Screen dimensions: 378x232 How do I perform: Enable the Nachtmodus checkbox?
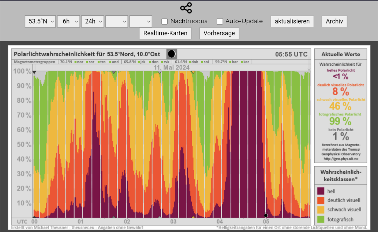[x=164, y=21]
